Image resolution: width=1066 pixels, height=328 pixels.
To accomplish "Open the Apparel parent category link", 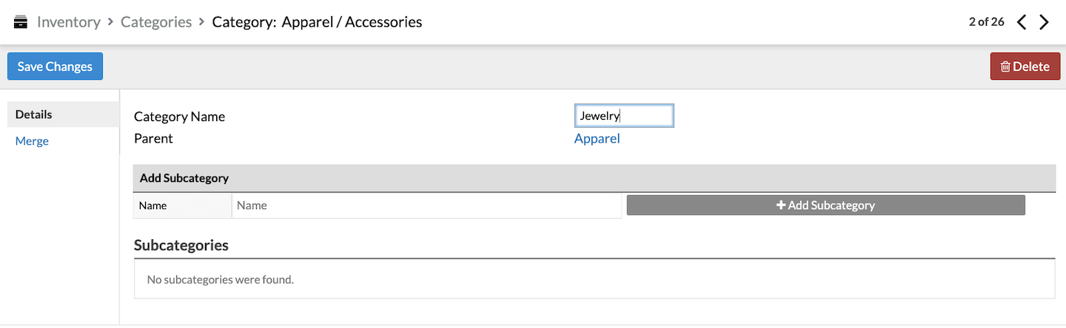I will click(x=597, y=138).
